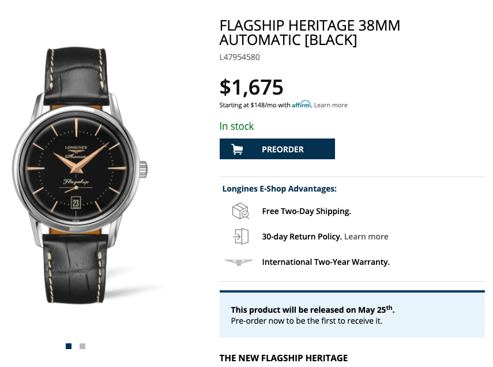Image resolution: width=493 pixels, height=367 pixels.
Task: Click the product title Flagship Heritage 38mm Automatic
Action: pos(310,33)
